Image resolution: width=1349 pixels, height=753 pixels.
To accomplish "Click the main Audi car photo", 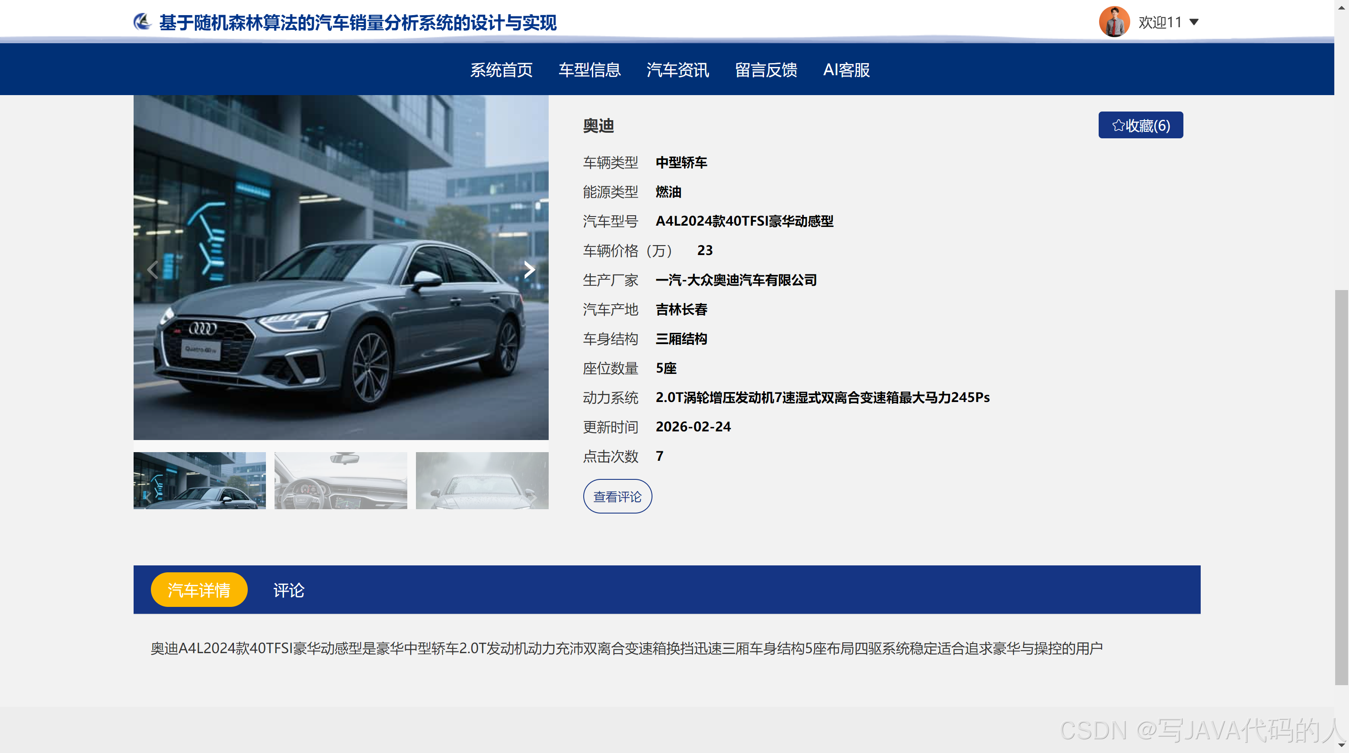I will click(341, 267).
